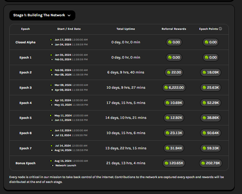This screenshot has height=194, width=242.
Task: Click the token icon beside 23.13K
Action: (167, 133)
